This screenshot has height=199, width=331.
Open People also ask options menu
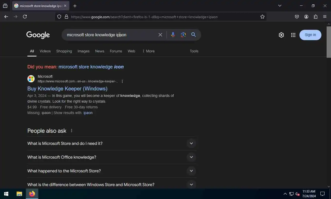pos(72,131)
